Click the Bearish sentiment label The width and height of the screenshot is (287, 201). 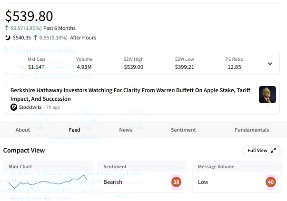pyautogui.click(x=113, y=182)
